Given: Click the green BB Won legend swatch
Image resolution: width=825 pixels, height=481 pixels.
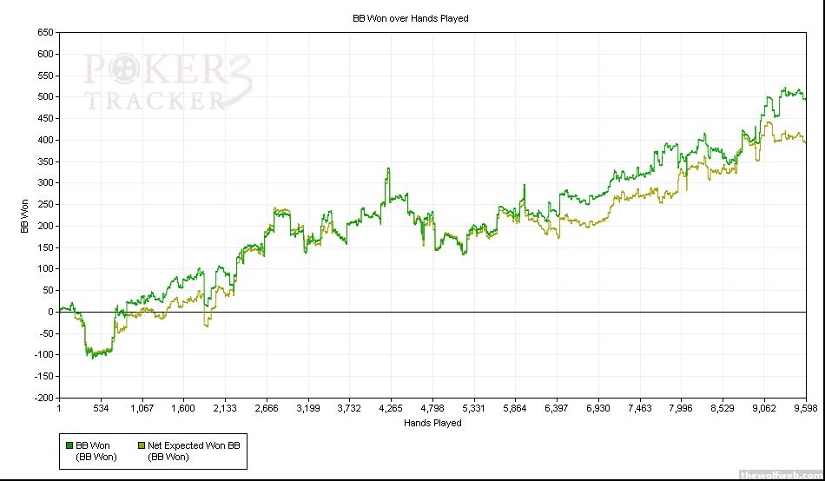Looking at the screenshot, I should coord(70,445).
